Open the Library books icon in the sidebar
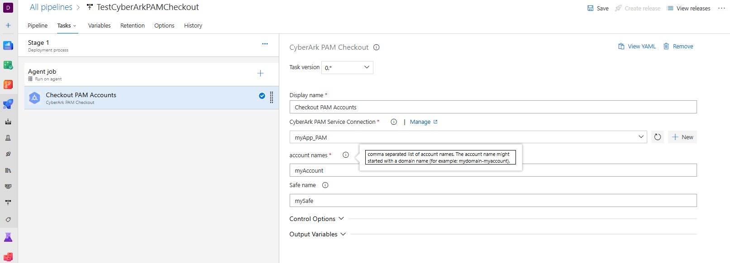The width and height of the screenshot is (730, 263). point(8,170)
